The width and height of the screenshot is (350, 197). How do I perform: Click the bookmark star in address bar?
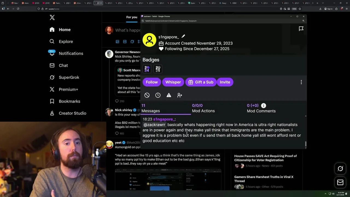(x=300, y=9)
